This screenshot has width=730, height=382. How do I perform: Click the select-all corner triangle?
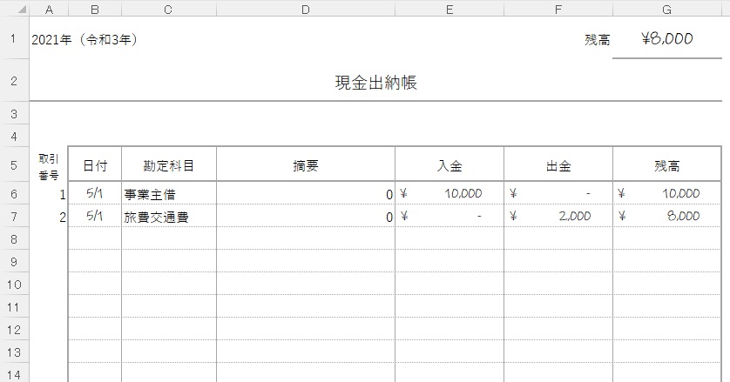pyautogui.click(x=22, y=10)
